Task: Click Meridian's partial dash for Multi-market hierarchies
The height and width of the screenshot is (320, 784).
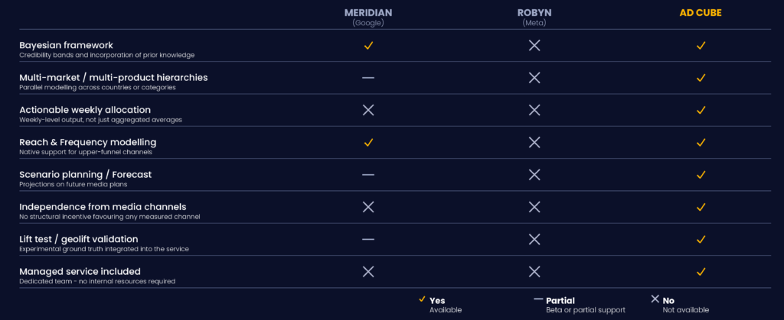Action: pyautogui.click(x=368, y=78)
